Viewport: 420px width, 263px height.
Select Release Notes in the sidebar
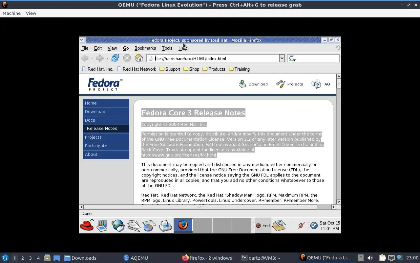click(106, 129)
